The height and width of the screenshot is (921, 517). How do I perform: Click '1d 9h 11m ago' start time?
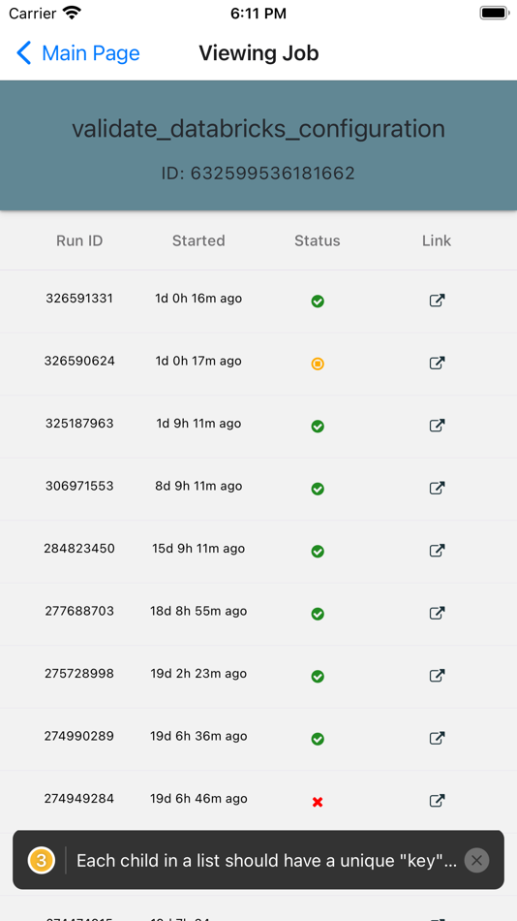198,424
